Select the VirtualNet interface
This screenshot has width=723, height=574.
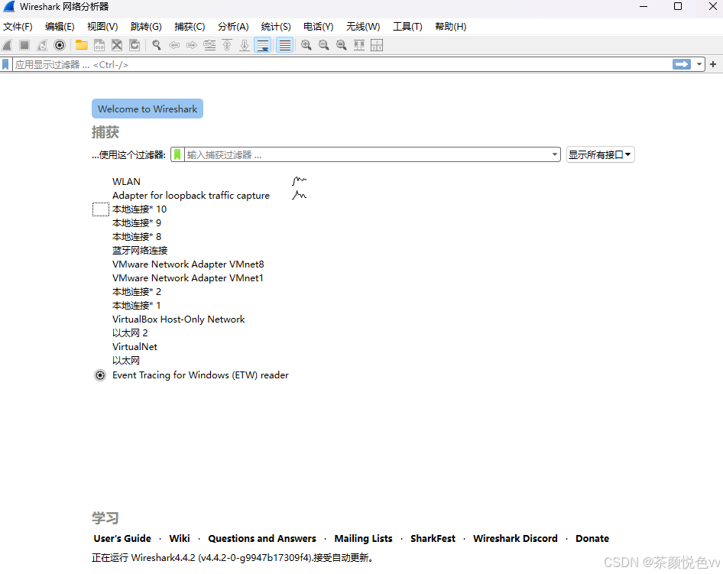pyautogui.click(x=135, y=347)
